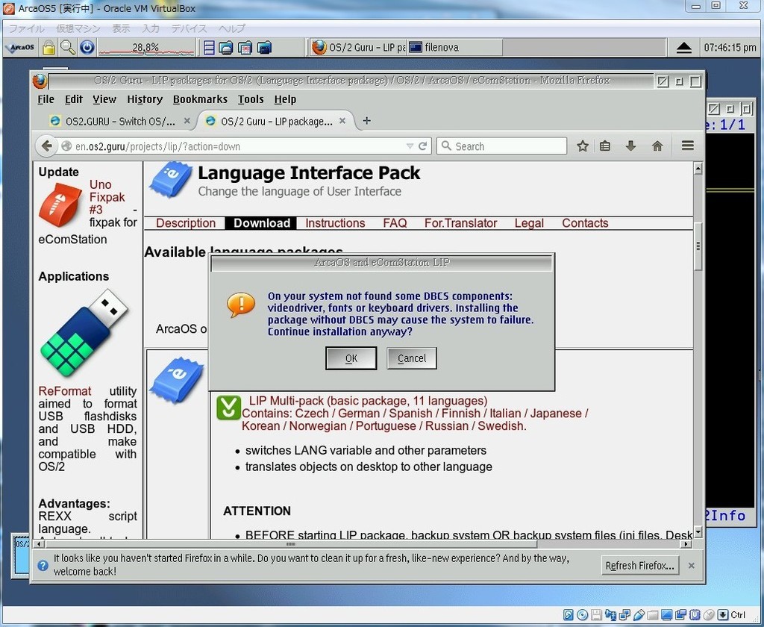Screen dimensions: 764x627
Task: Dismiss the Firefox refresh notification bar
Action: [692, 566]
